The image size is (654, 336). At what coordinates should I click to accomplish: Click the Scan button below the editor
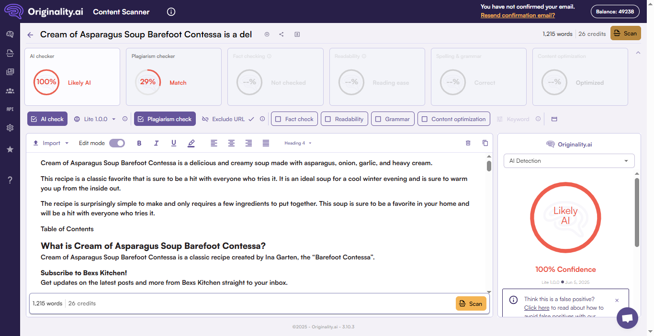coord(471,303)
